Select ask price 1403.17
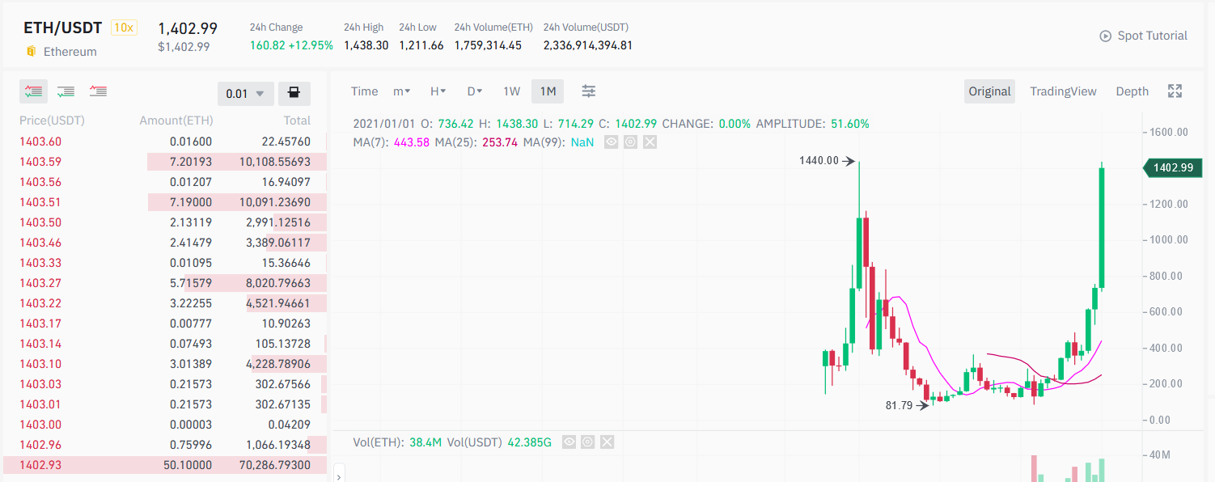The width and height of the screenshot is (1215, 482). click(x=40, y=323)
